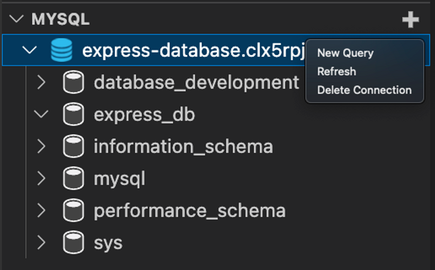This screenshot has width=435, height=270.
Task: Click the performance_schema cylinder icon
Action: coord(73,210)
